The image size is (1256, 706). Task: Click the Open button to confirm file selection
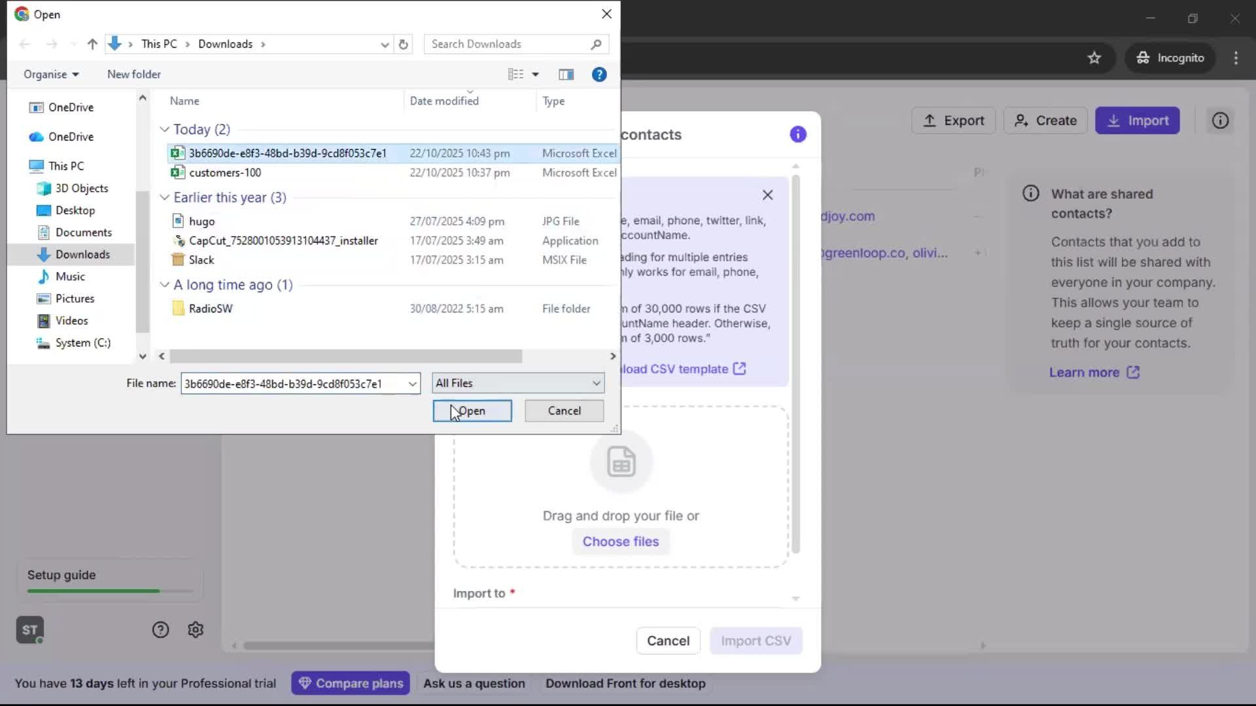[472, 411]
